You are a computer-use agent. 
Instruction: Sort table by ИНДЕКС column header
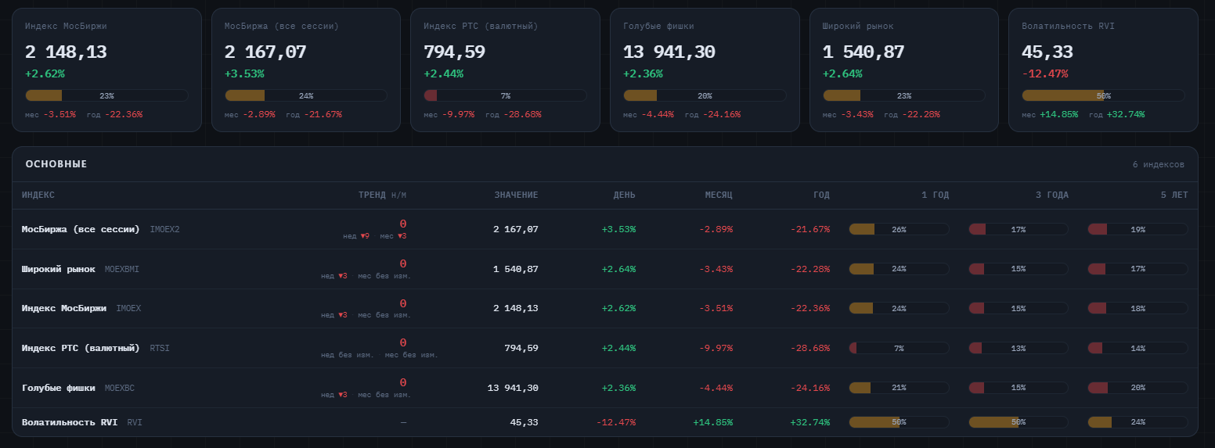(x=38, y=195)
